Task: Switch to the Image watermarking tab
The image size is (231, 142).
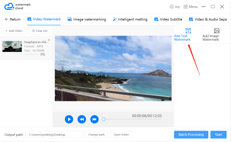Action: pos(87,20)
